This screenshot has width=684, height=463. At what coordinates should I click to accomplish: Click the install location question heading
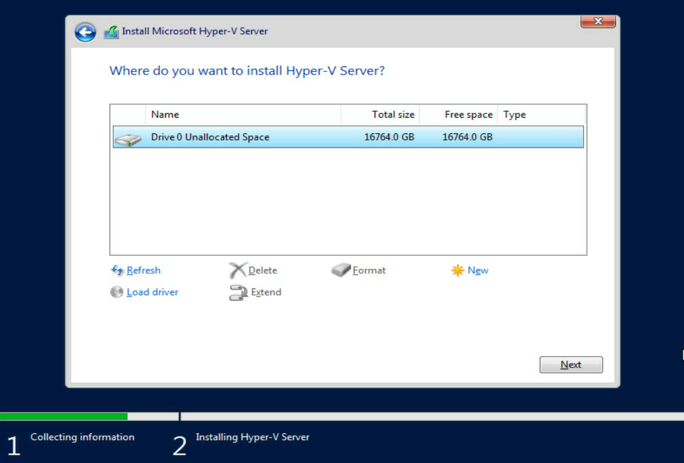click(247, 71)
